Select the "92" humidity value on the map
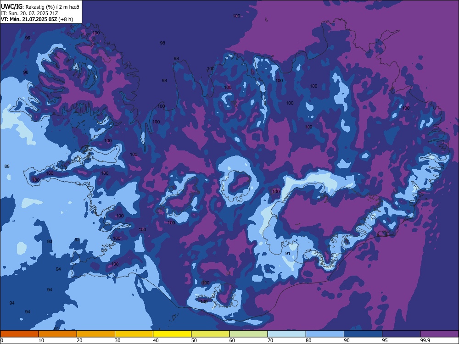The height and width of the screenshot is (344, 459). pos(77,239)
